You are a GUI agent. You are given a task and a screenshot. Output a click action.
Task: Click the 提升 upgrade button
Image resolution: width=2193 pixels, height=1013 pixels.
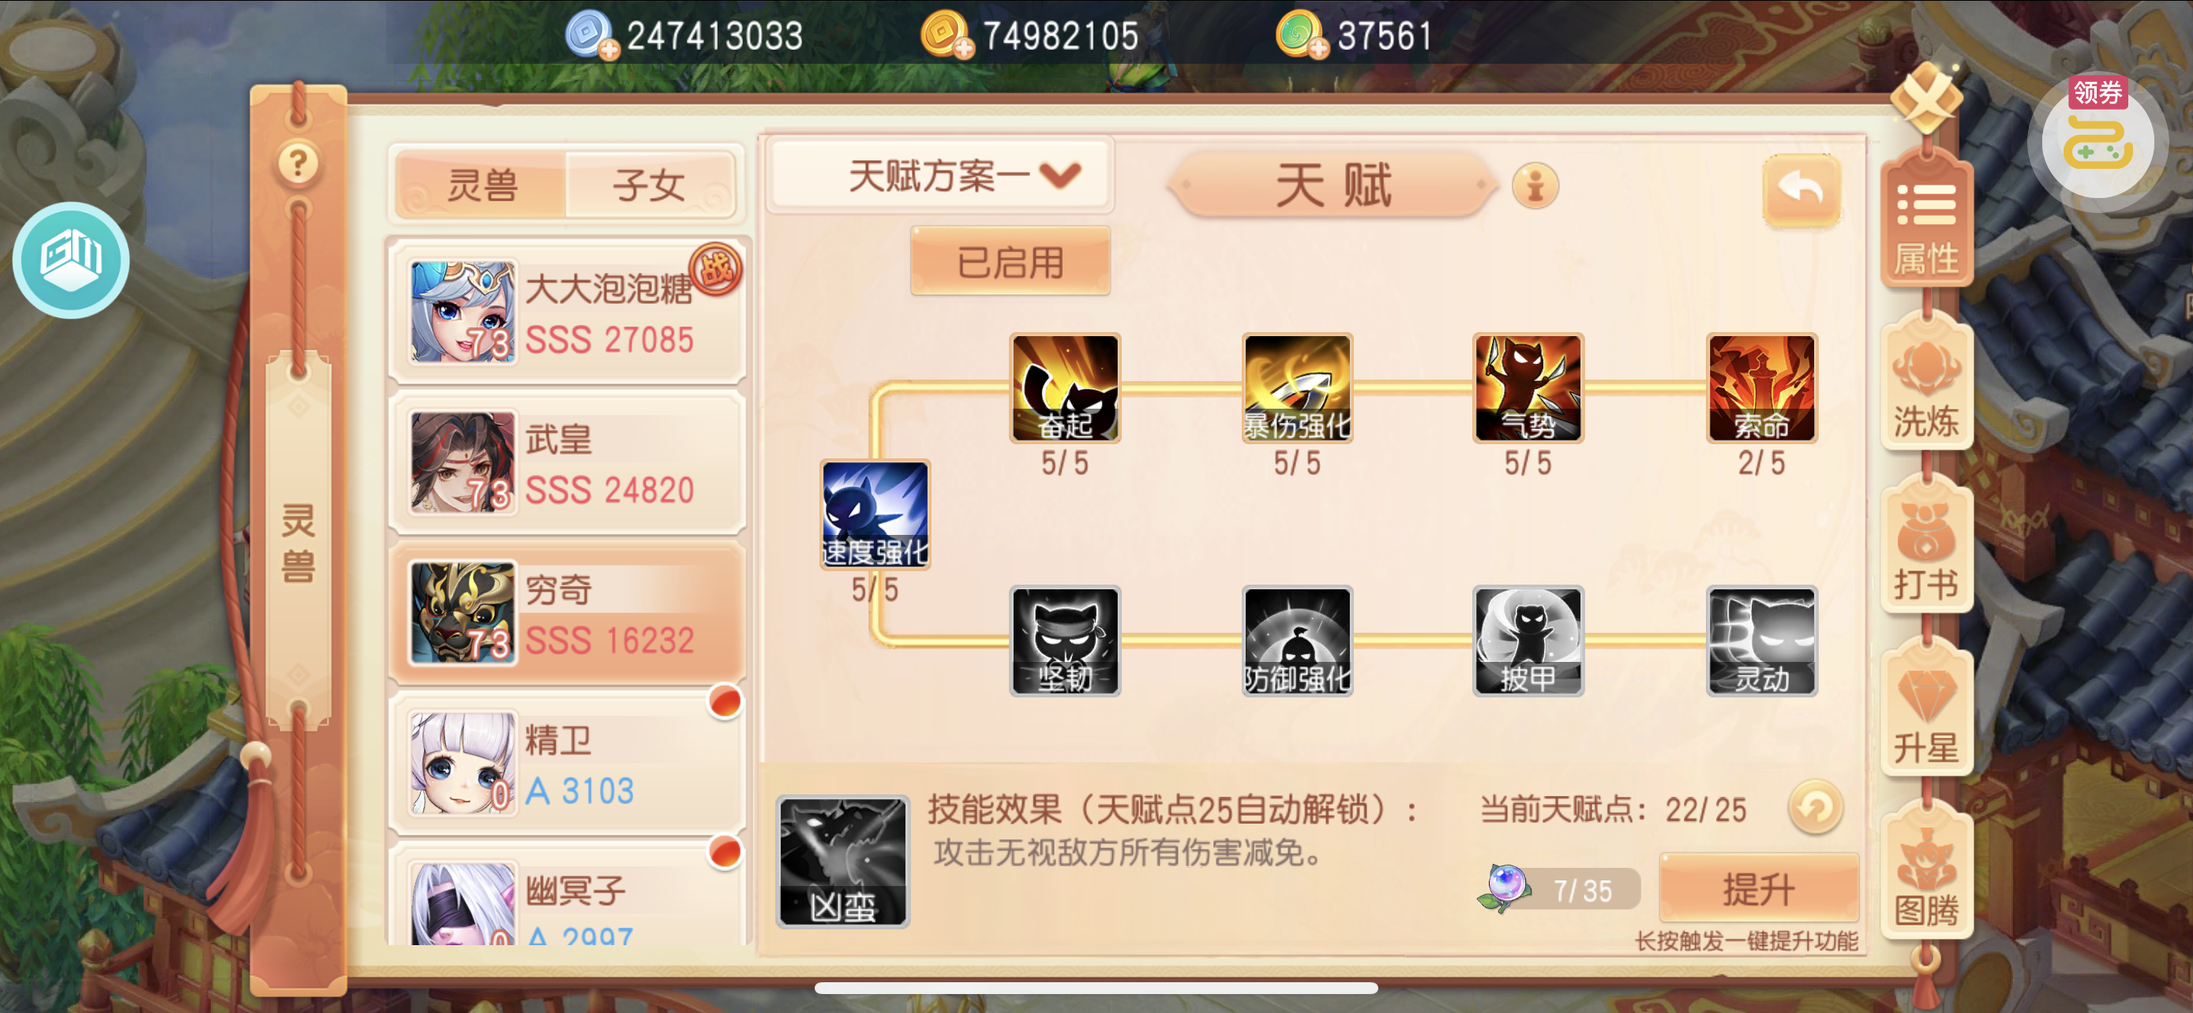click(x=1759, y=888)
